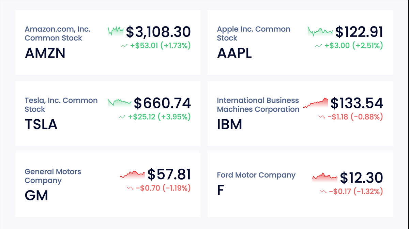The width and height of the screenshot is (409, 229).
Task: Click the General Motors Company name
Action: pyautogui.click(x=53, y=176)
